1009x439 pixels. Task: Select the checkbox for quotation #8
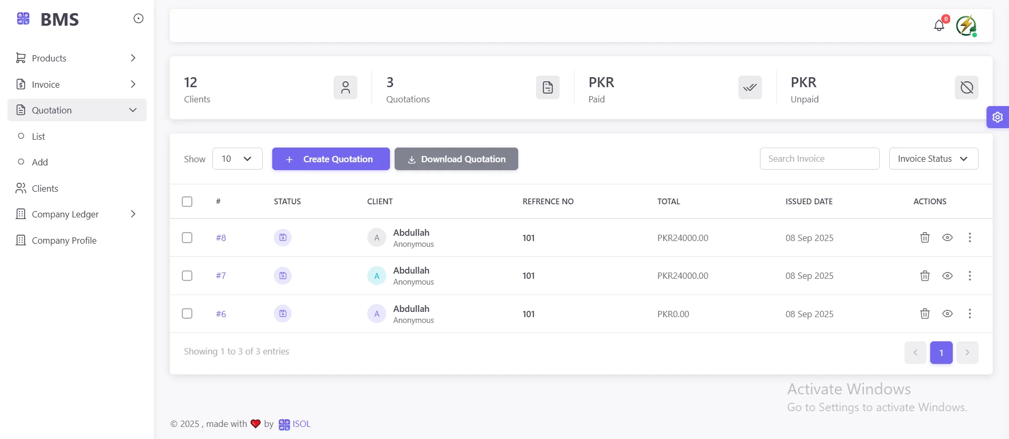click(x=187, y=238)
